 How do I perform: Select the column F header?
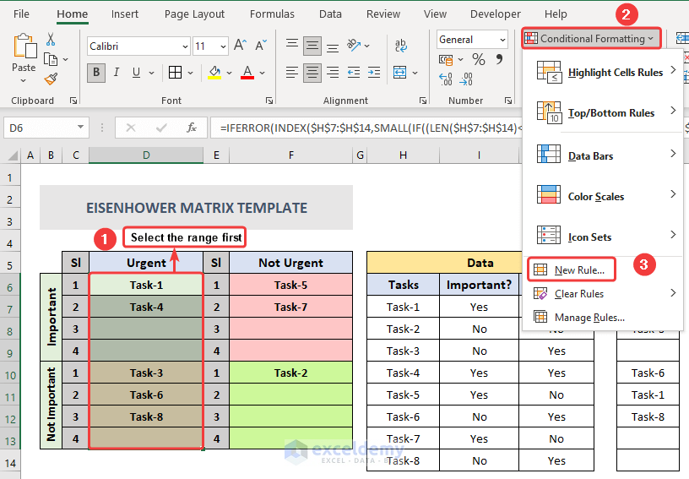pos(290,155)
